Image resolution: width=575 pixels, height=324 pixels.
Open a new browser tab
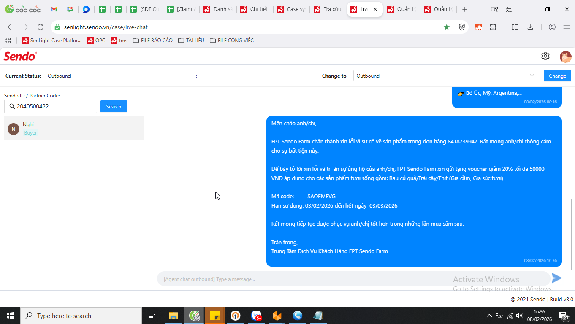click(x=465, y=9)
